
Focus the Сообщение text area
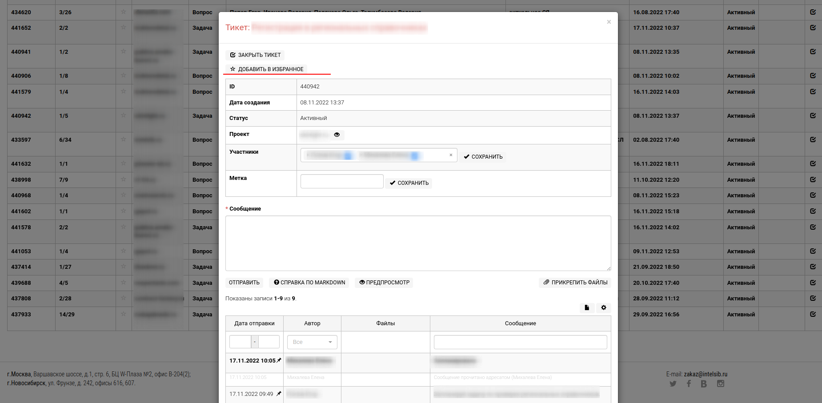pyautogui.click(x=418, y=243)
